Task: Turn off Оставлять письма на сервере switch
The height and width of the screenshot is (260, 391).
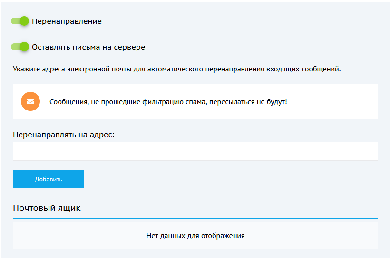Action: (x=20, y=47)
